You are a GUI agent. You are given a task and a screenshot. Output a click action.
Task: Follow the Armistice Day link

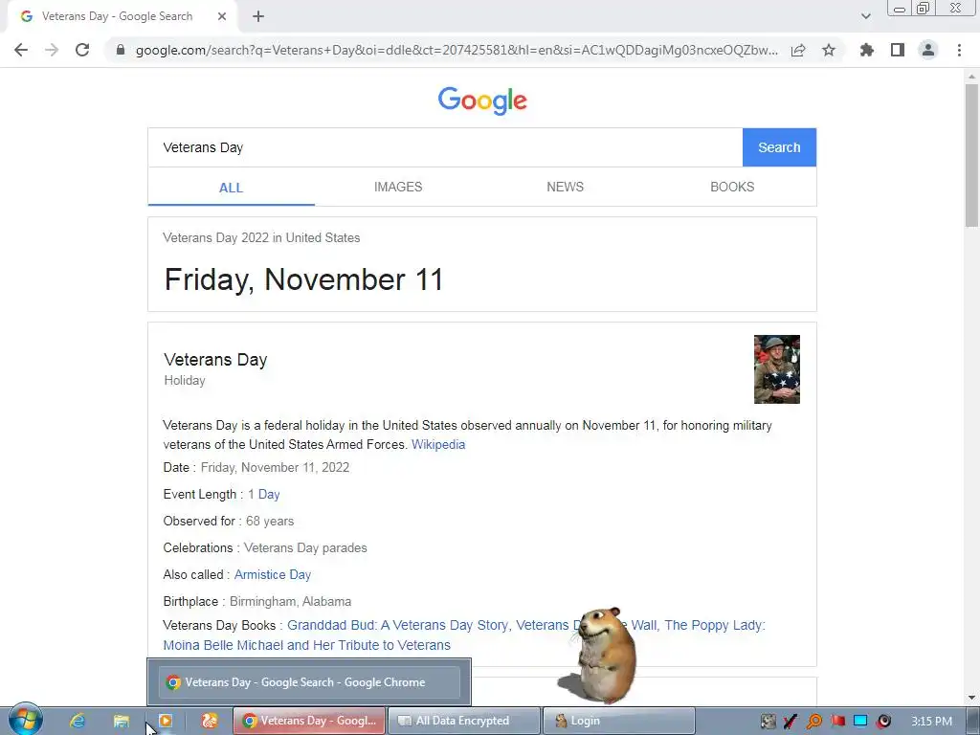coord(273,574)
